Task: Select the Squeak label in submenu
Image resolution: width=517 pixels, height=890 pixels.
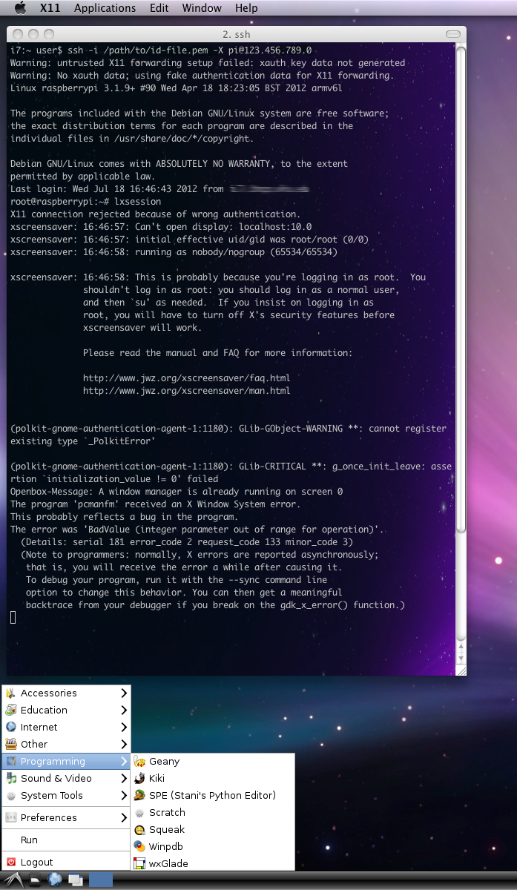Action: [x=167, y=829]
